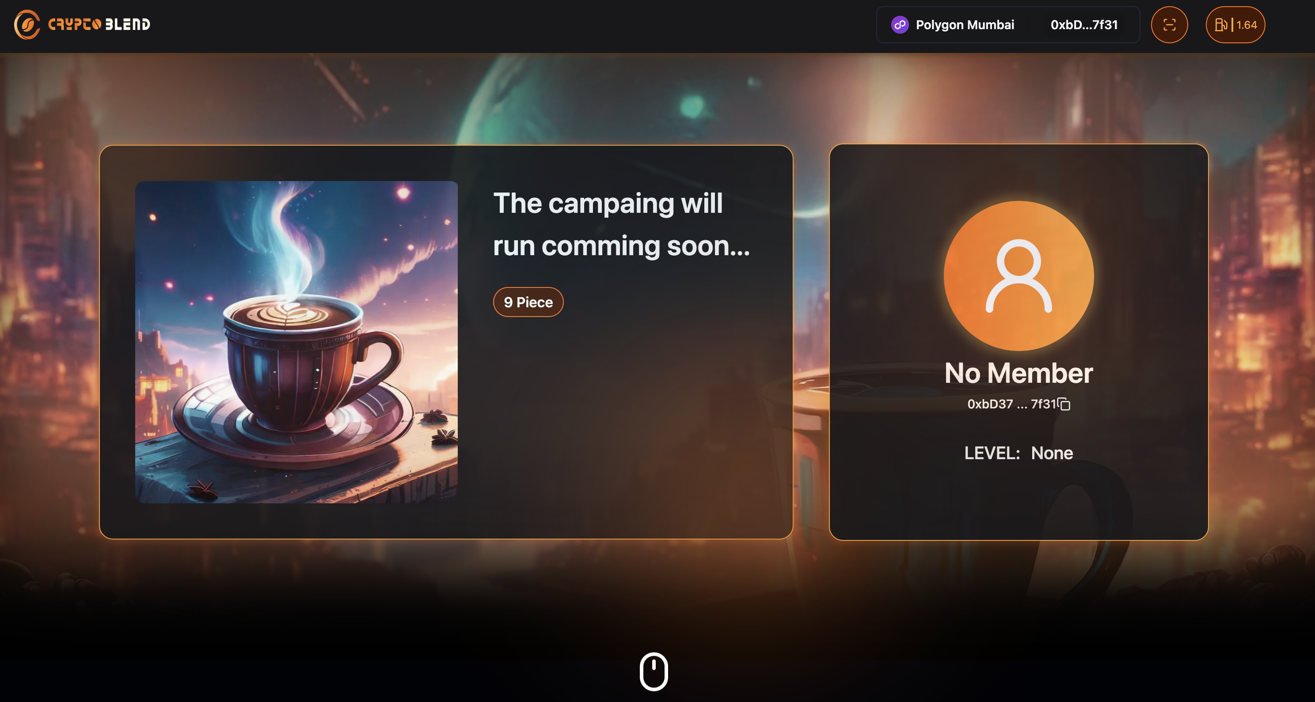The width and height of the screenshot is (1315, 702).
Task: Click the No Member title
Action: pyautogui.click(x=1019, y=373)
